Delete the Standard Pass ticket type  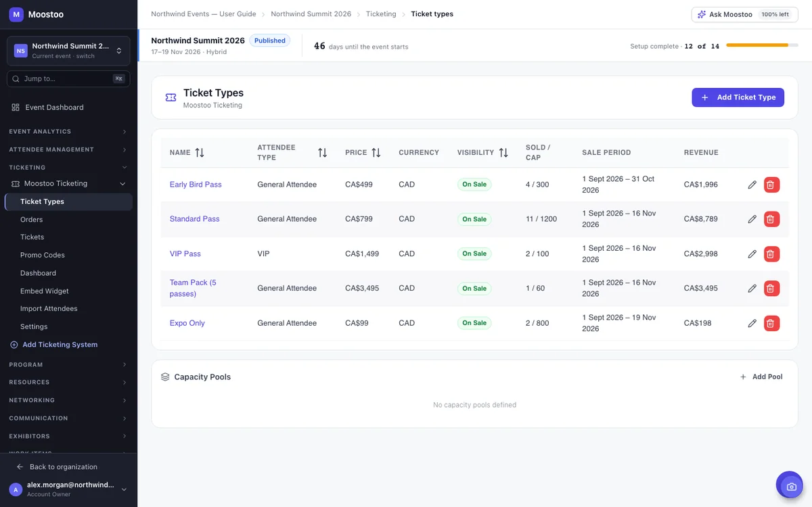pos(771,219)
